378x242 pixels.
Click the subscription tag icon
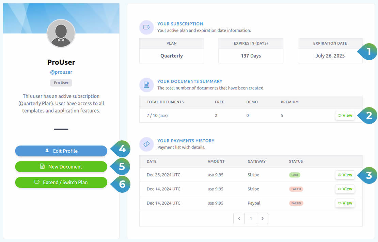146,27
